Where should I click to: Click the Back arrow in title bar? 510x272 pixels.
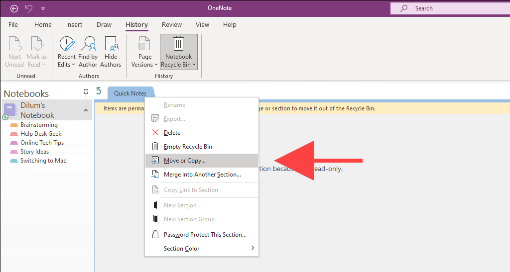14,8
